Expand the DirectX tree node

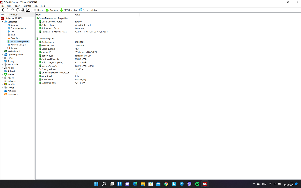point(2,74)
